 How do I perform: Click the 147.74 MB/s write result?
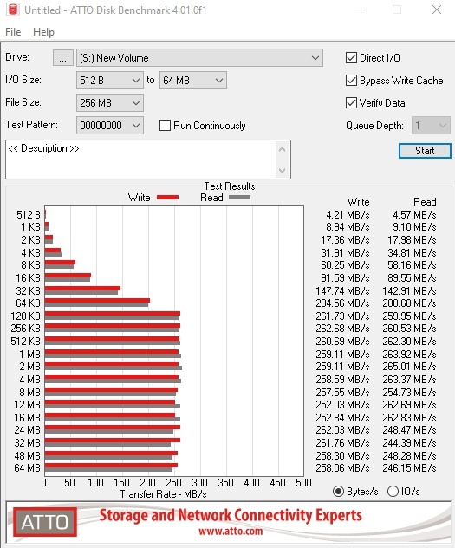pos(342,290)
